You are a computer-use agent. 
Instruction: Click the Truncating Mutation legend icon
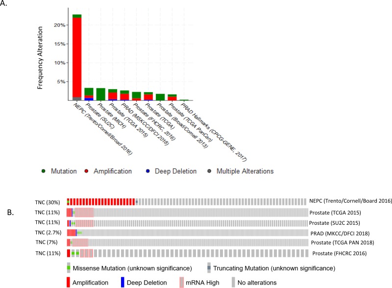pos(208,268)
